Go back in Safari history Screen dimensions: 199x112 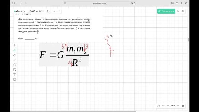(x=21, y=3)
